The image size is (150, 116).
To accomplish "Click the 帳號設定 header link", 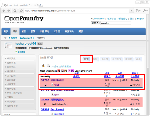I will pos(123,19).
